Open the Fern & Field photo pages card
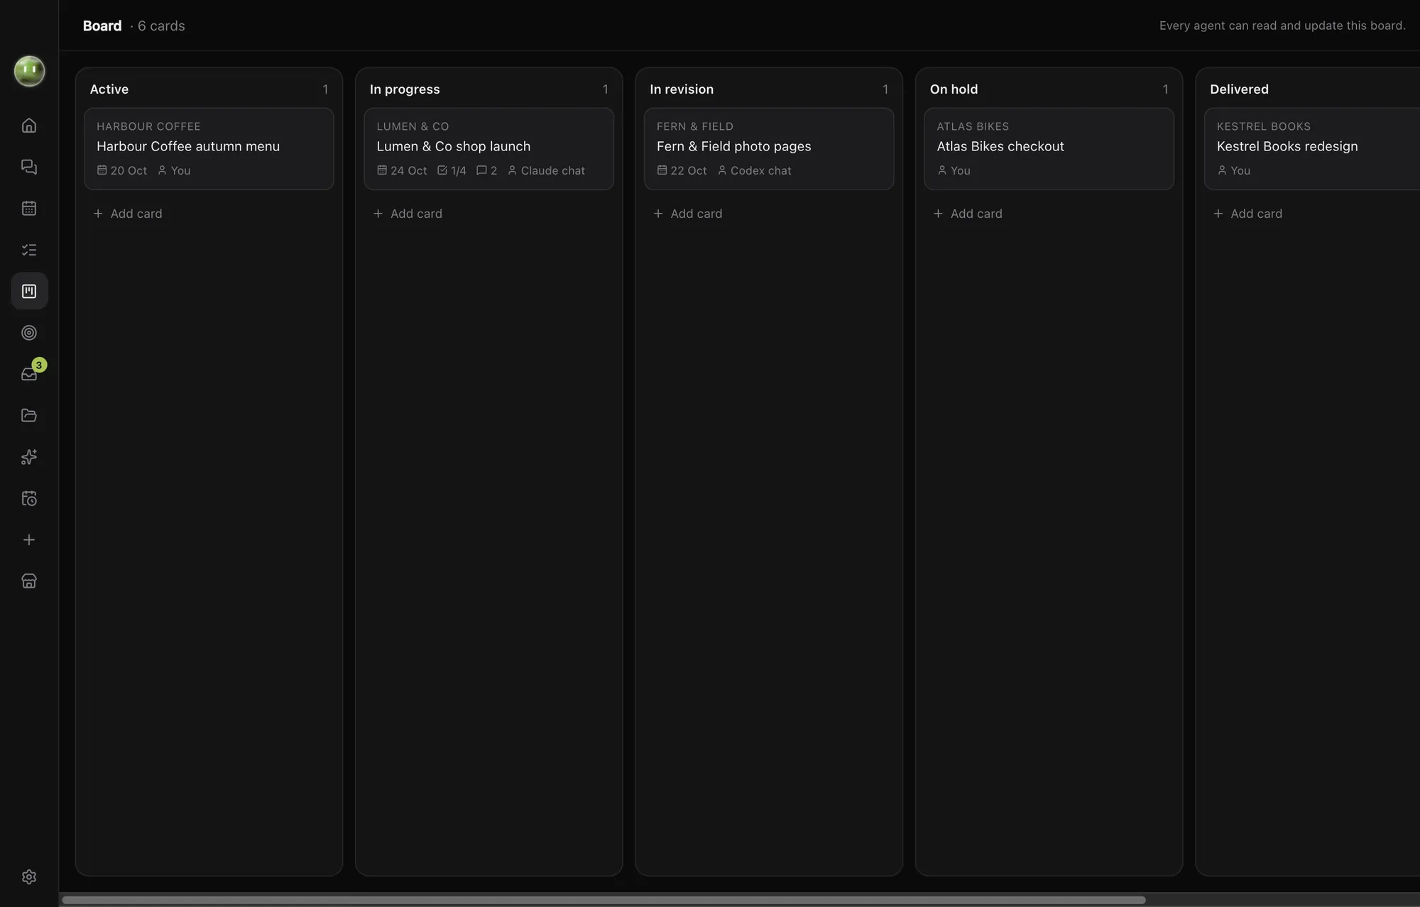 coord(769,148)
